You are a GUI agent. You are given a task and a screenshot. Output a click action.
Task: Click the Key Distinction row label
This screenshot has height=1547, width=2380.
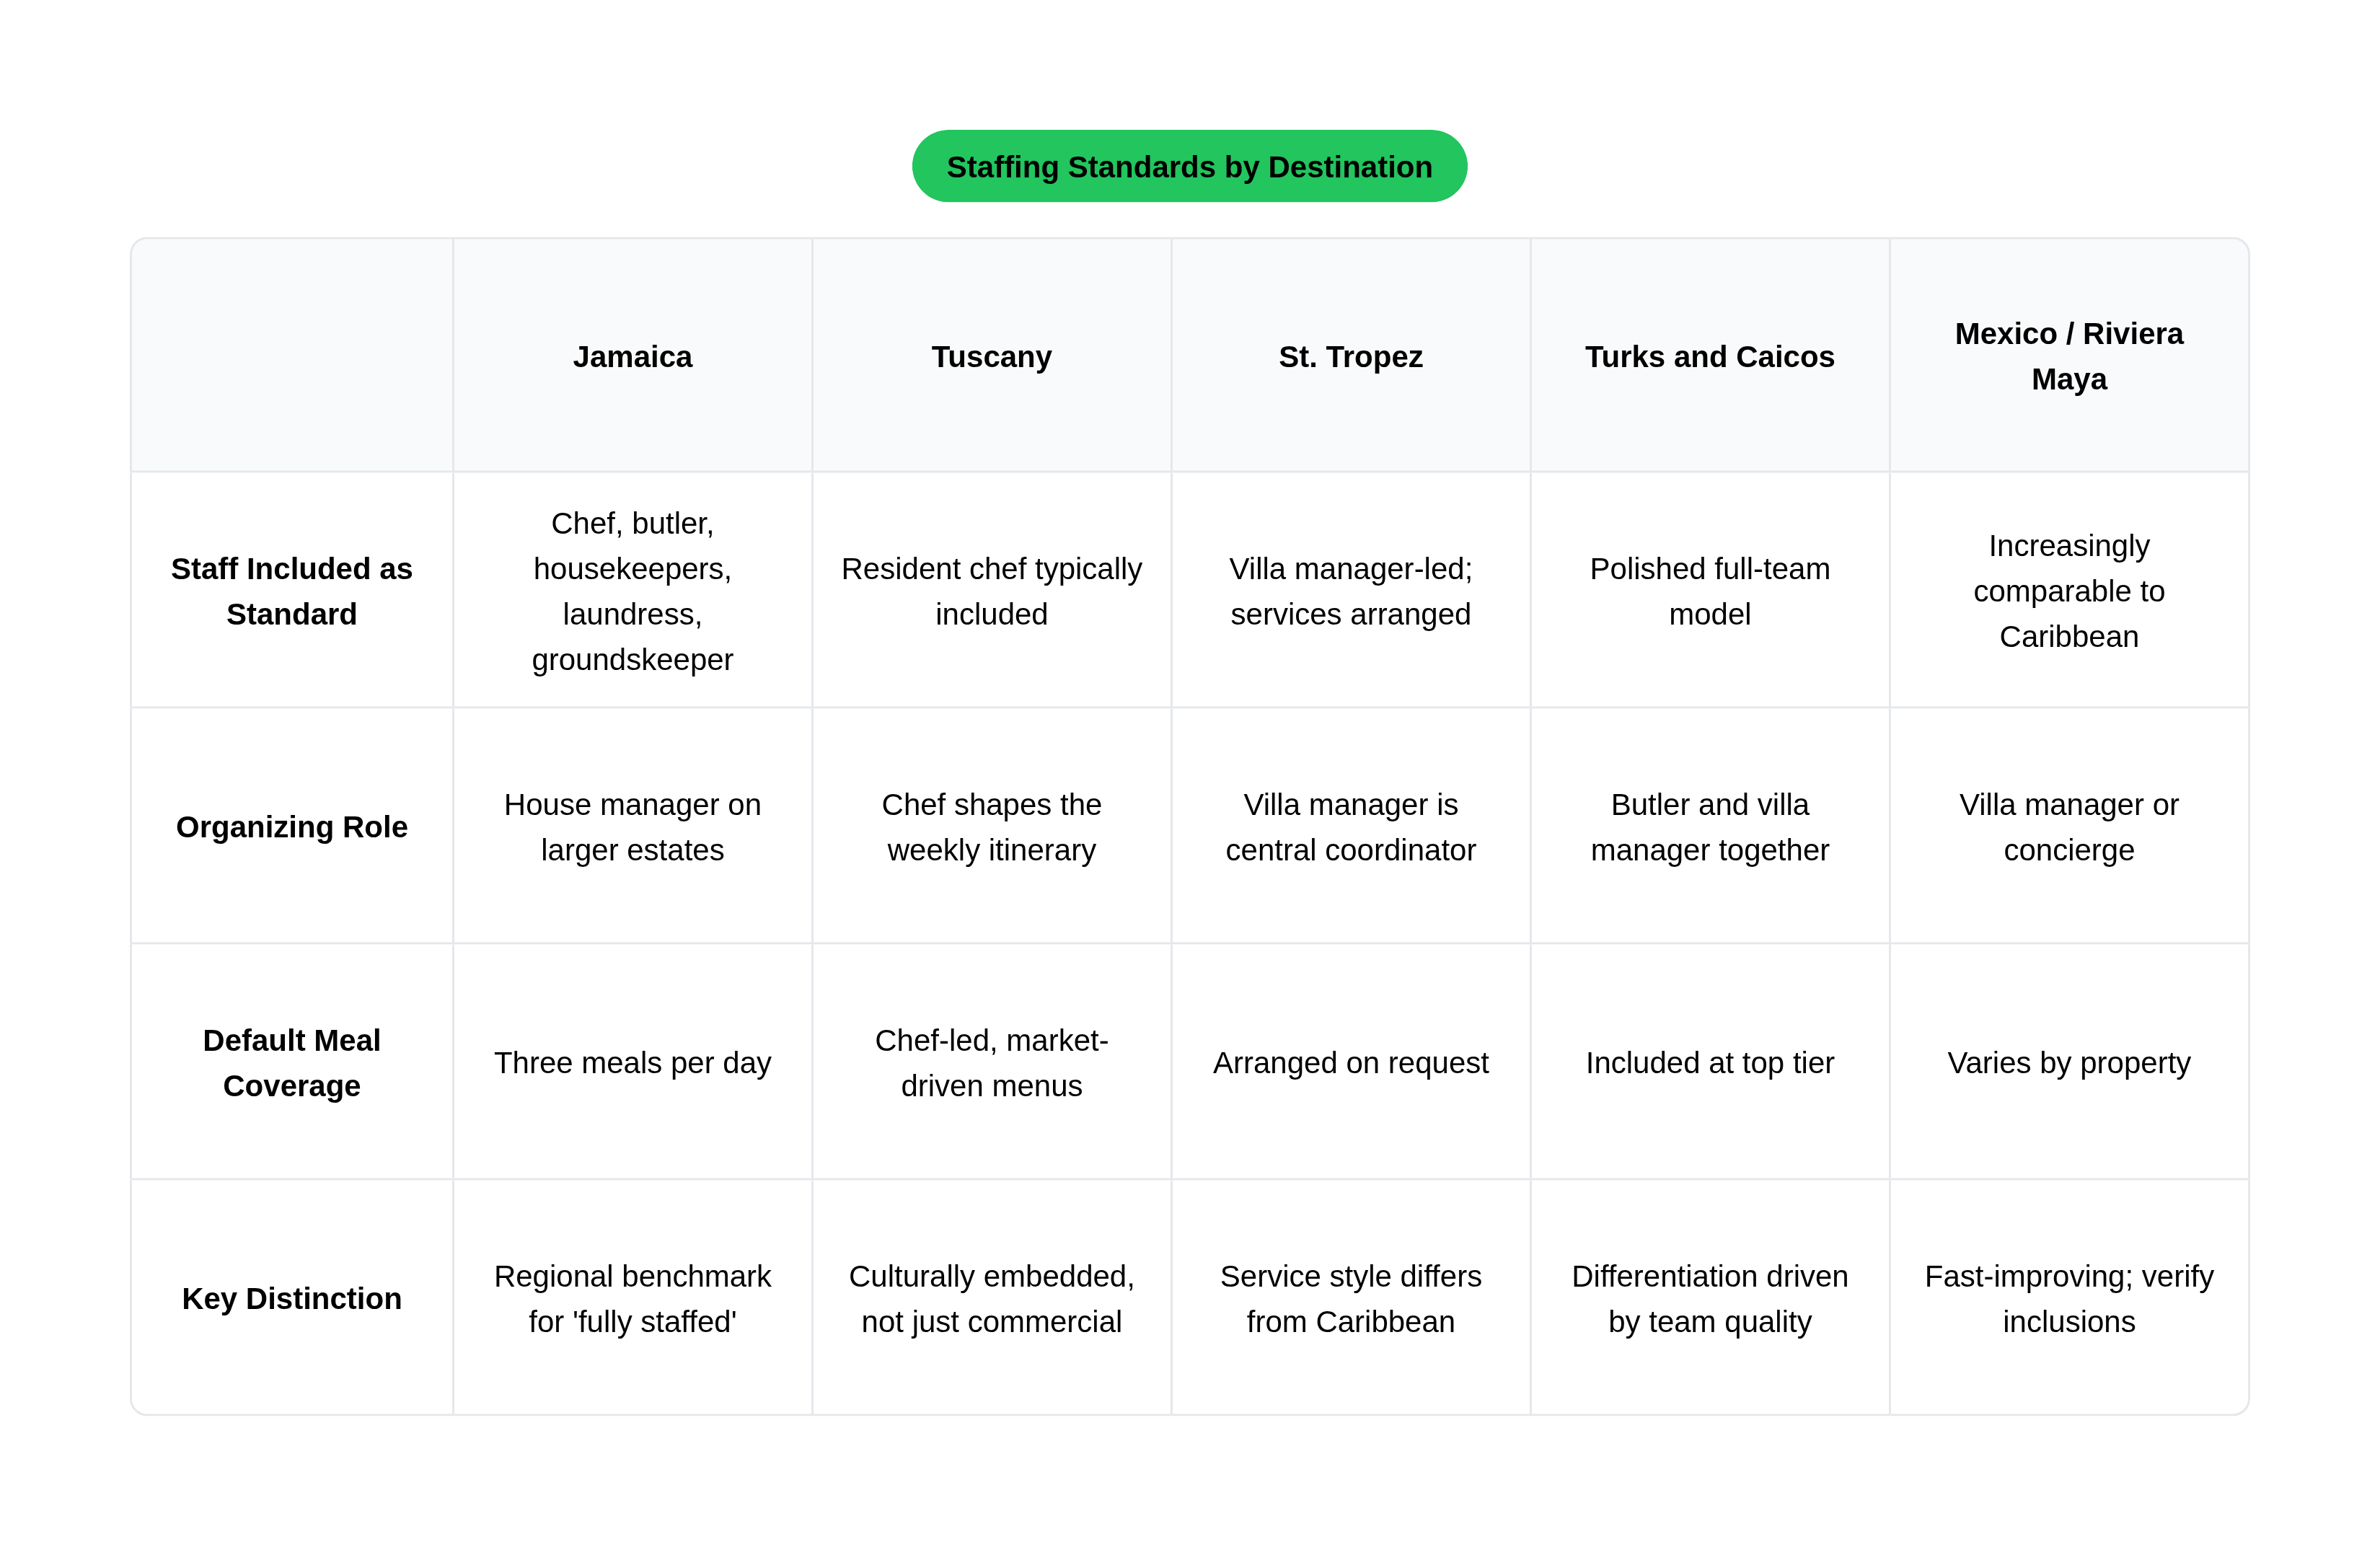click(x=292, y=1298)
